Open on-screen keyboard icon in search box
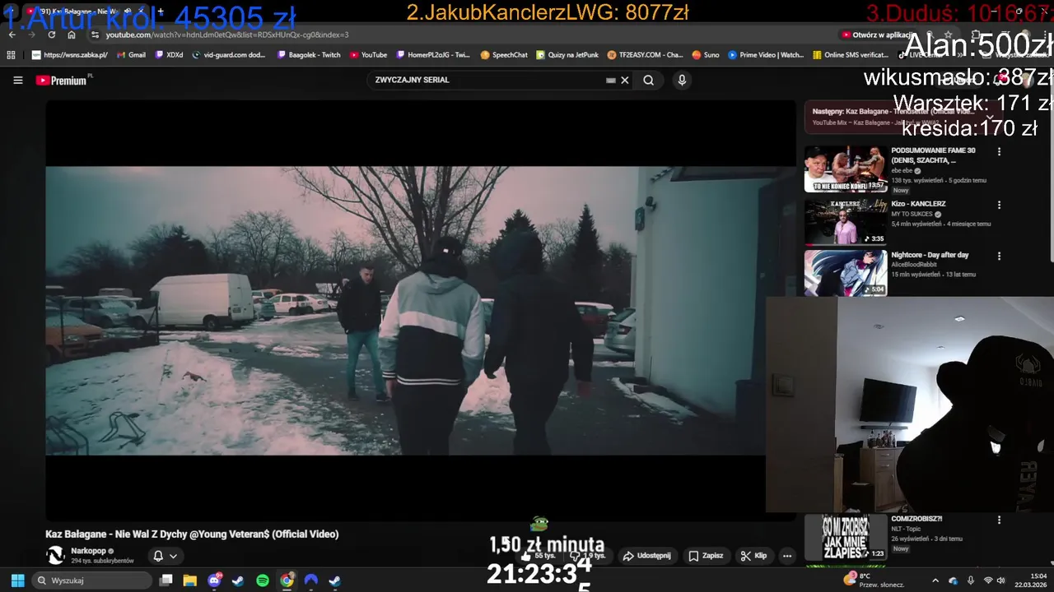 point(611,80)
